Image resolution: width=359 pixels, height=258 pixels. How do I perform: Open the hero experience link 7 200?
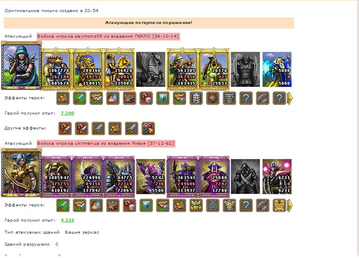pos(67,113)
